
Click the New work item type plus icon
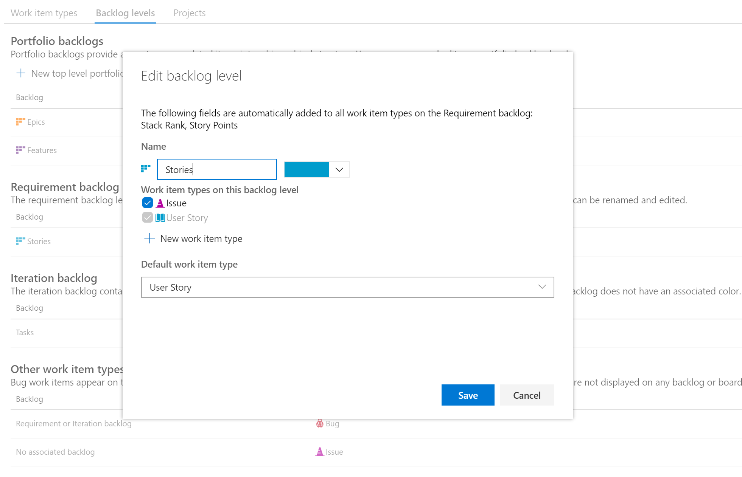[x=150, y=238]
